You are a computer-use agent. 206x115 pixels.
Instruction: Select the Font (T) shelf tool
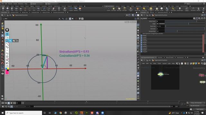[x=59, y=9]
